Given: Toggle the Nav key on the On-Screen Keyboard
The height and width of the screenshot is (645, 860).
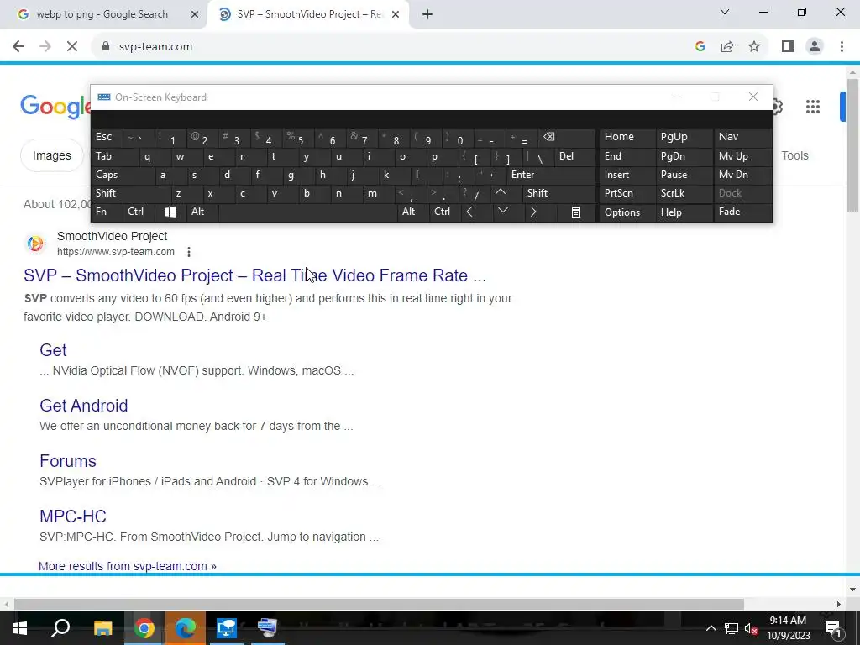Looking at the screenshot, I should (x=742, y=138).
